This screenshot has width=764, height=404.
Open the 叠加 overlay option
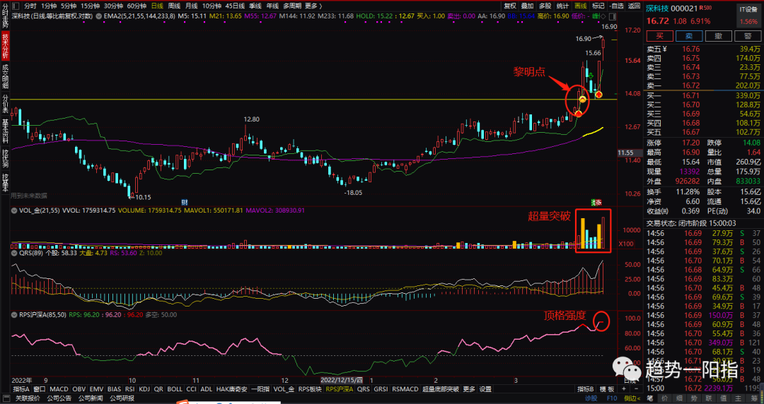point(527,6)
